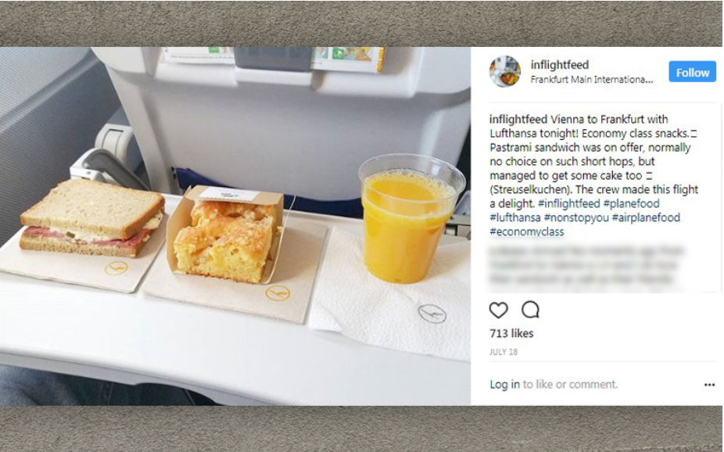Select the blurred comment text
Image resolution: width=724 pixels, height=452 pixels.
click(x=586, y=266)
